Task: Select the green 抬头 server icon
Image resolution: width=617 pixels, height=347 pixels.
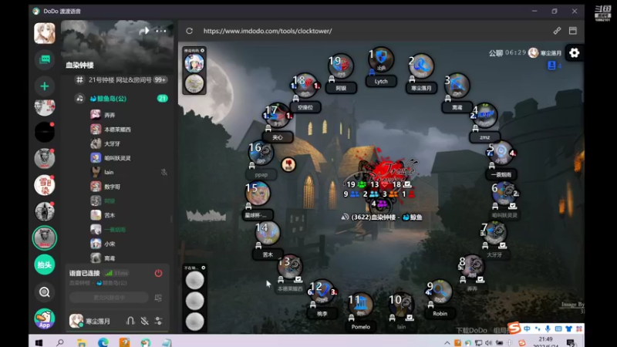Action: 45,264
